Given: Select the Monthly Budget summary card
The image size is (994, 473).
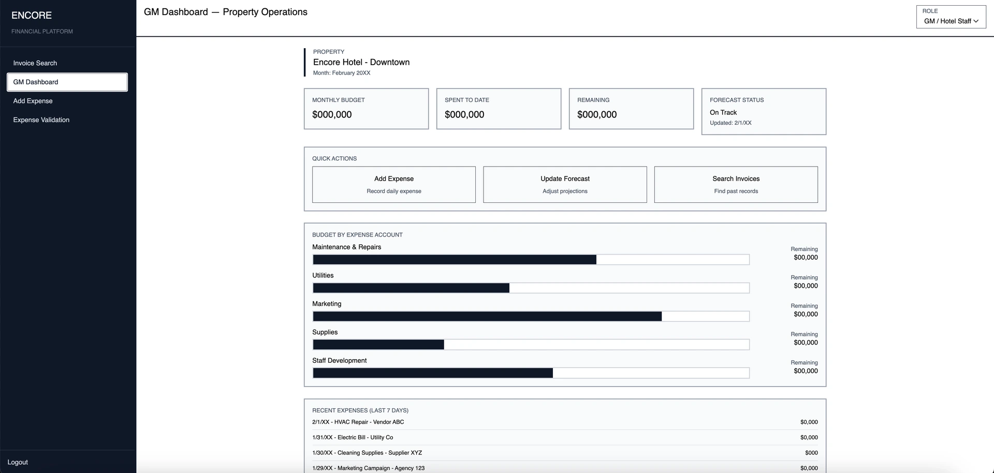Looking at the screenshot, I should tap(366, 109).
